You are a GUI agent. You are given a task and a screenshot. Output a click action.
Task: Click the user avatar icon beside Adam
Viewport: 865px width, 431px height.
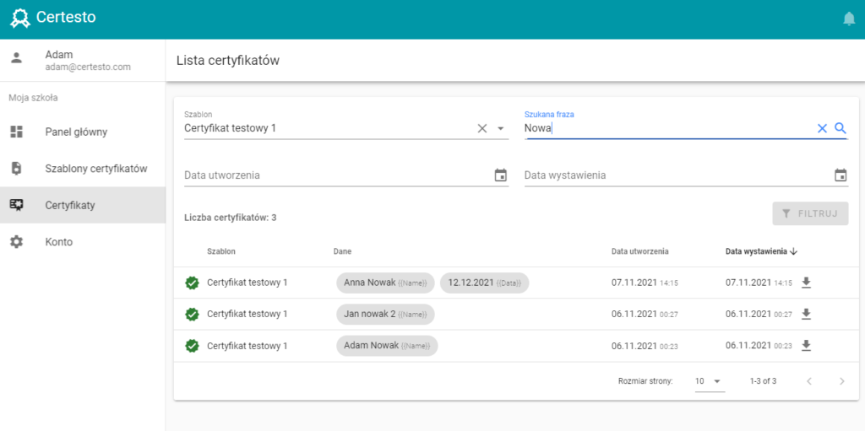click(17, 58)
